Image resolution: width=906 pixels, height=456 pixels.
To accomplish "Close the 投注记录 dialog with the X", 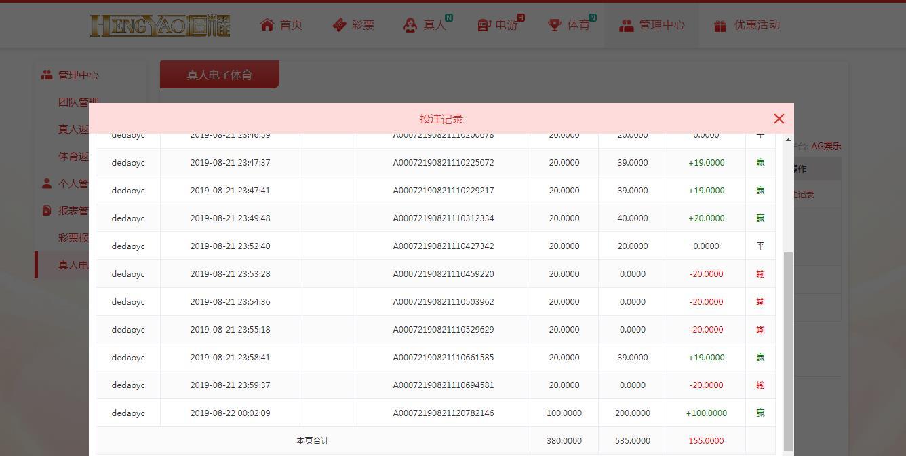I will pyautogui.click(x=779, y=119).
